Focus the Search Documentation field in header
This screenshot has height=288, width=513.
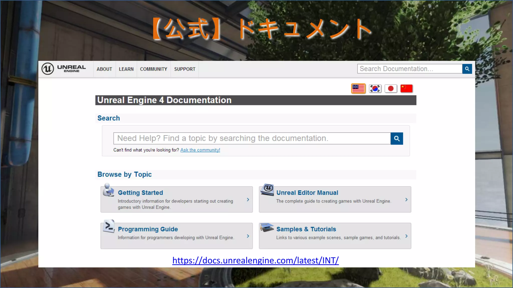click(x=410, y=69)
